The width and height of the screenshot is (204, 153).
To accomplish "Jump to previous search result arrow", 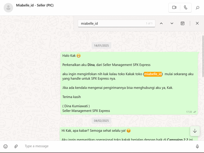I will click(161, 23).
